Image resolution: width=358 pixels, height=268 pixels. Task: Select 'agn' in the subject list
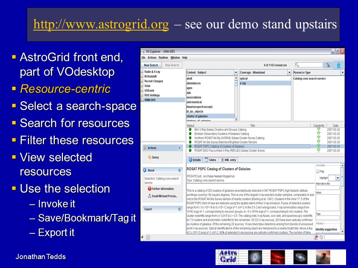[x=189, y=93]
